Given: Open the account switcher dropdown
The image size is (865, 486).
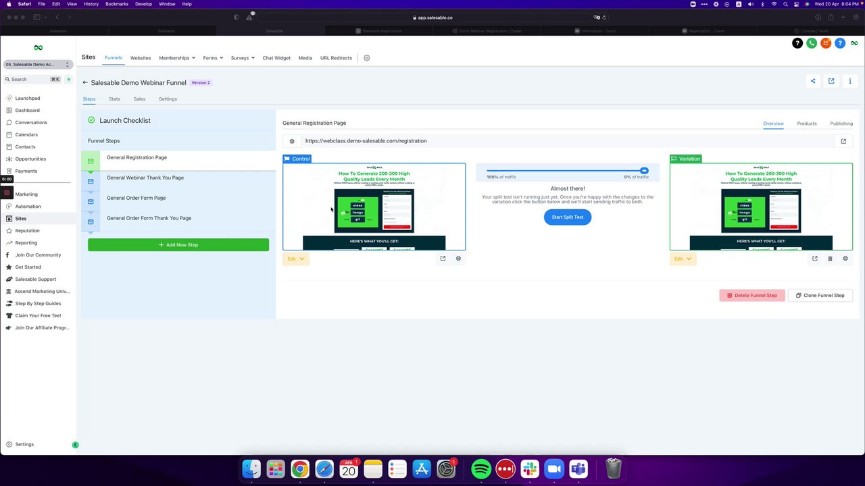Looking at the screenshot, I should click(38, 65).
